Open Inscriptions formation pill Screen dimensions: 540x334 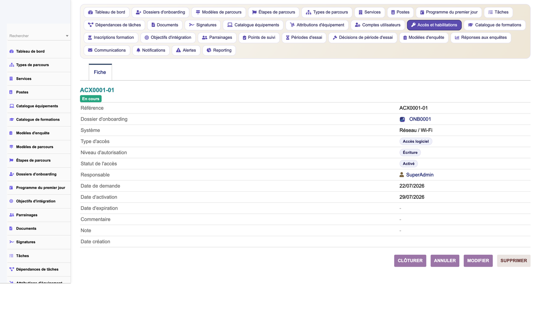pos(111,38)
